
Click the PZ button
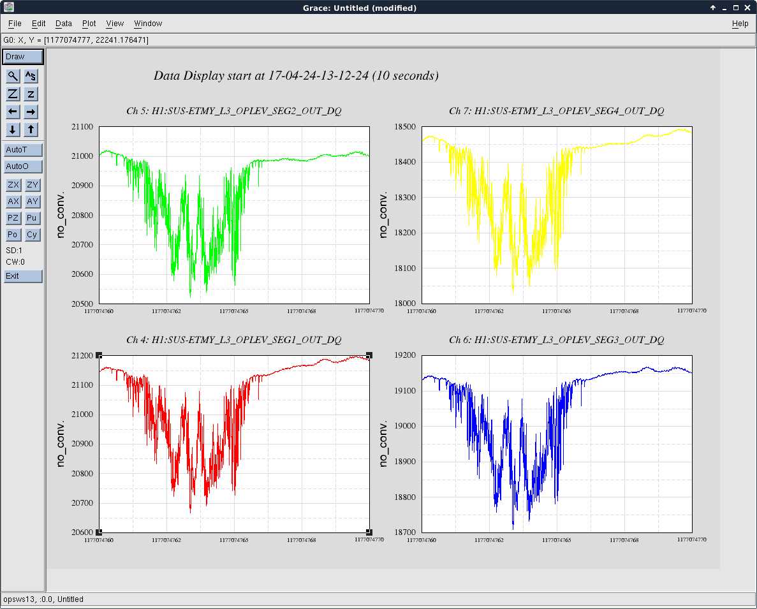point(13,217)
